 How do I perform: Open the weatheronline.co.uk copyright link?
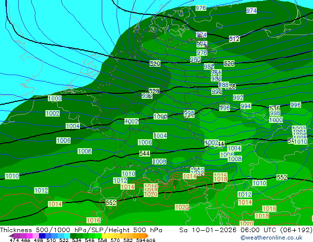click(272, 238)
